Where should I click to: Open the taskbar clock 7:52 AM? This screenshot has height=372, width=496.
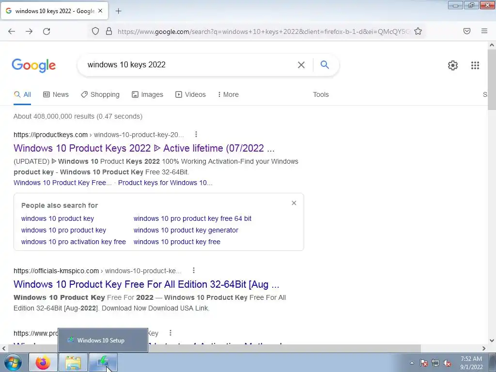pyautogui.click(x=471, y=363)
